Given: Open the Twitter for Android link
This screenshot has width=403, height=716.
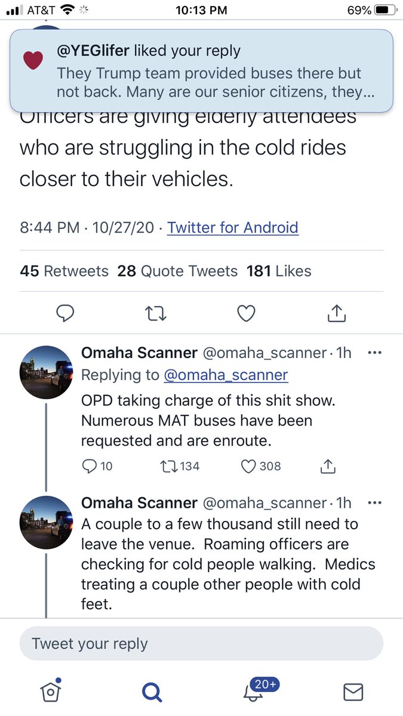Looking at the screenshot, I should (233, 227).
